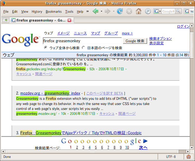Go back with the green arrow
Viewport: 195px width, 161px height.
[95, 11]
